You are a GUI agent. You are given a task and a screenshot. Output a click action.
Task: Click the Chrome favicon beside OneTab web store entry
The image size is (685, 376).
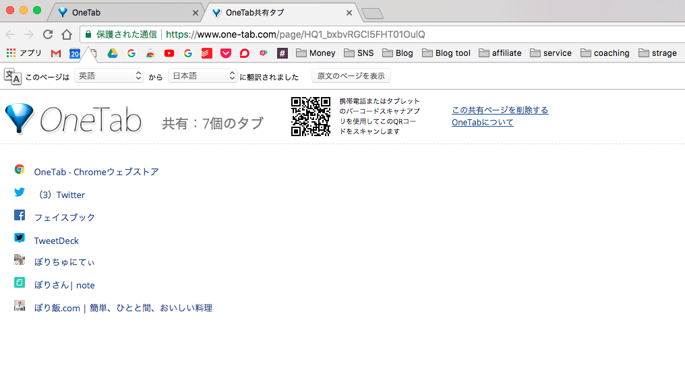[20, 169]
